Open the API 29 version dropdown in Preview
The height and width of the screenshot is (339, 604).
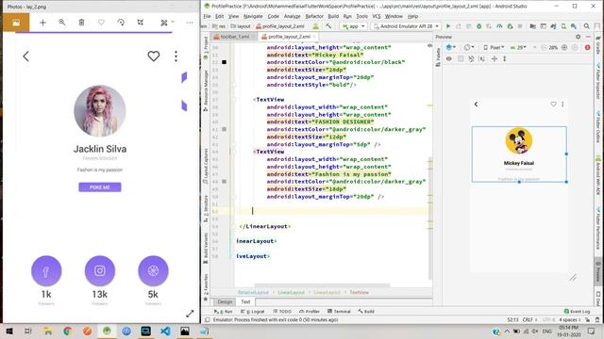(x=518, y=47)
